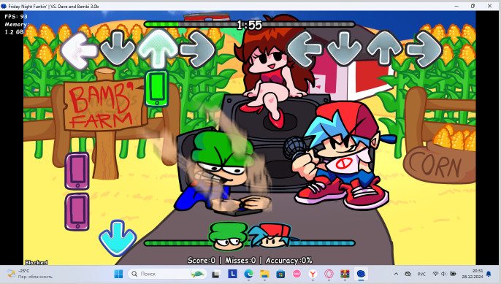This screenshot has width=501, height=284.
Task: Open the blue L app on taskbar
Action: (x=232, y=274)
